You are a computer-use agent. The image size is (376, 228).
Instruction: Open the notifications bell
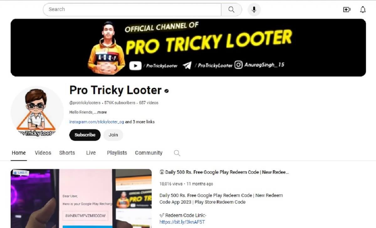363,10
